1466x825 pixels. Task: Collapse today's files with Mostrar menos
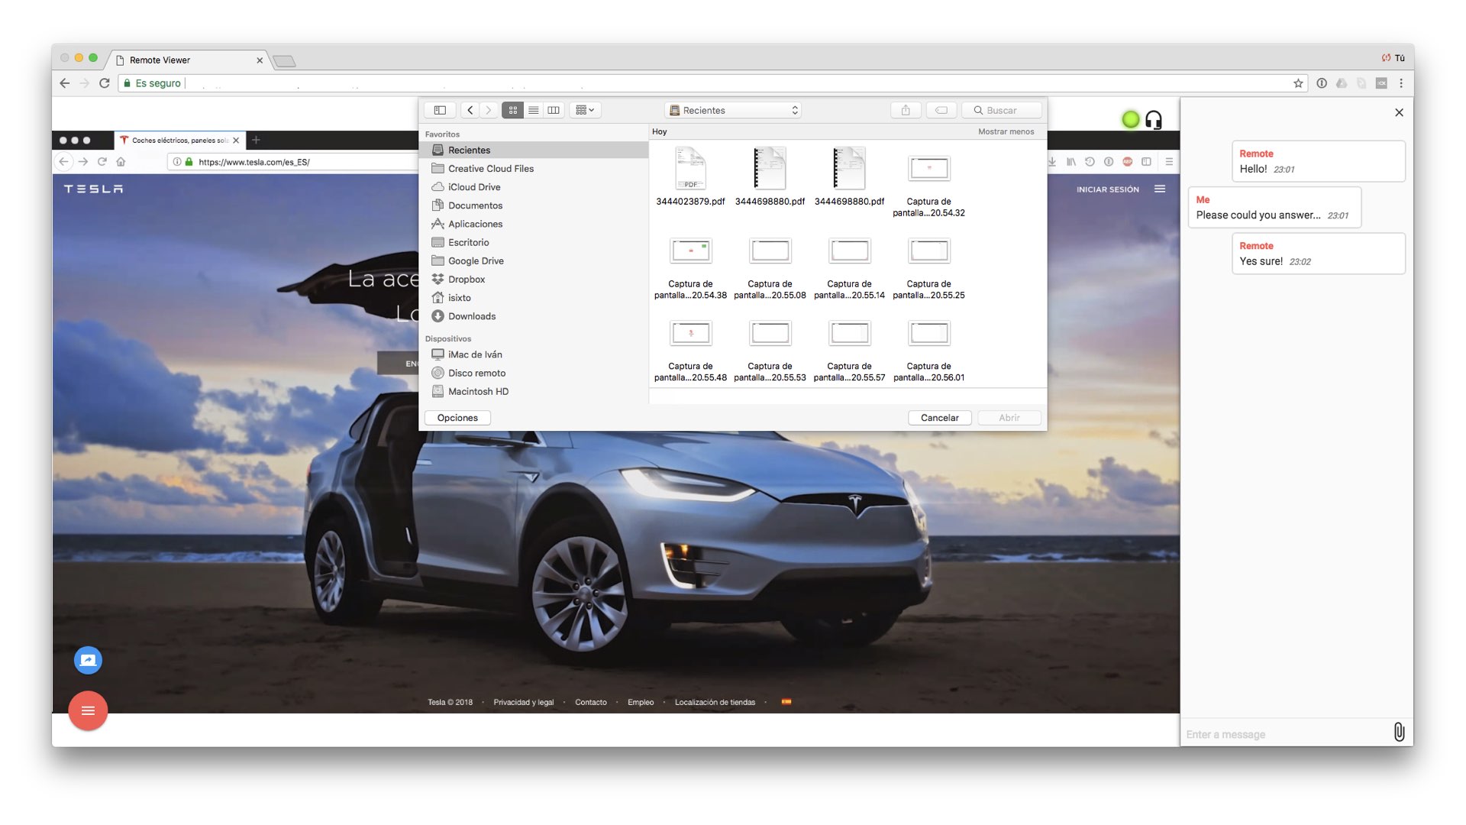(1006, 131)
